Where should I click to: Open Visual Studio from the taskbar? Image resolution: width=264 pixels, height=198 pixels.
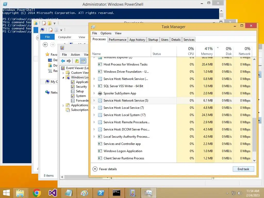pyautogui.click(x=53, y=193)
